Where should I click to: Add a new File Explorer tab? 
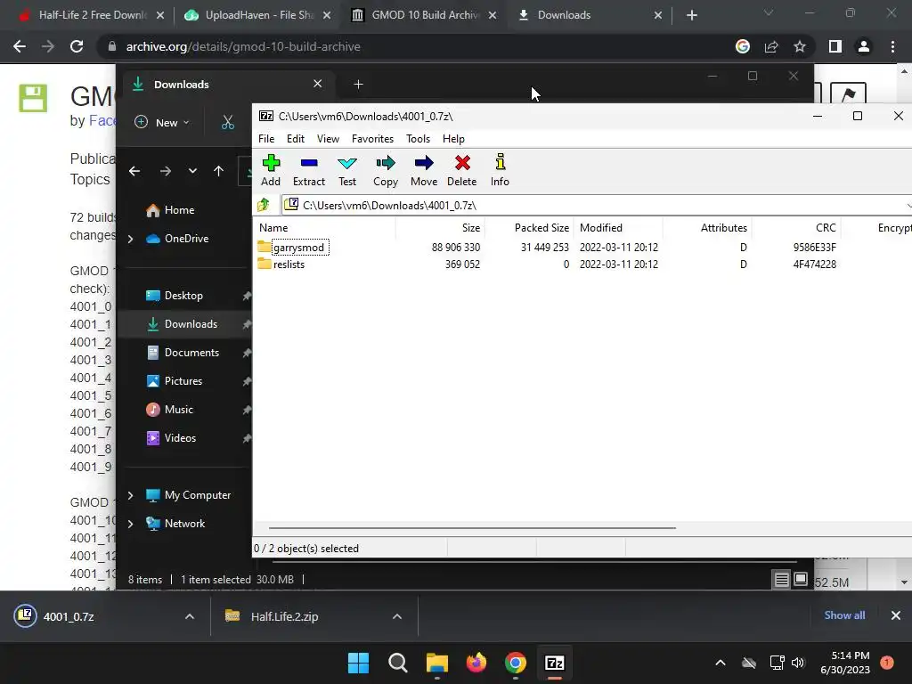coord(358,85)
